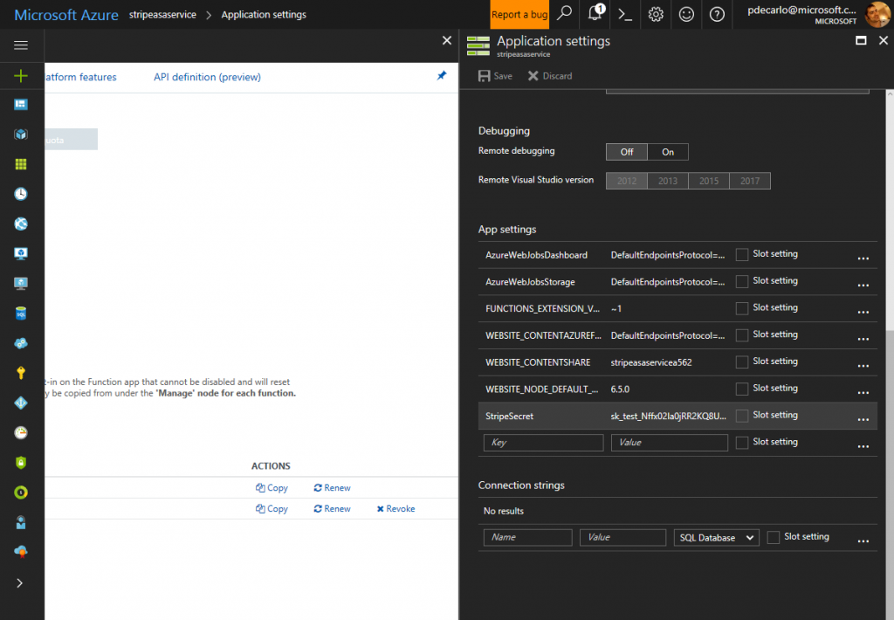Open ellipsis menu for AzureWebJobsDashboard
Image resolution: width=894 pixels, height=620 pixels.
(x=863, y=258)
